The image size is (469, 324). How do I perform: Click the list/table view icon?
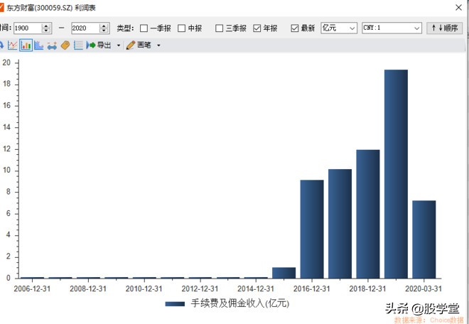point(78,45)
